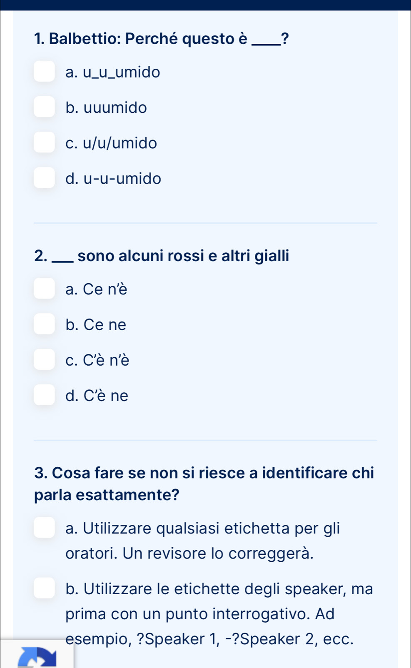Mark the 'u-u-umido' checkbox
Screen dimensions: 411x668
(x=45, y=178)
